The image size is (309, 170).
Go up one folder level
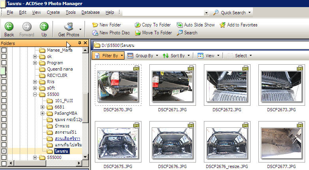click(44, 26)
